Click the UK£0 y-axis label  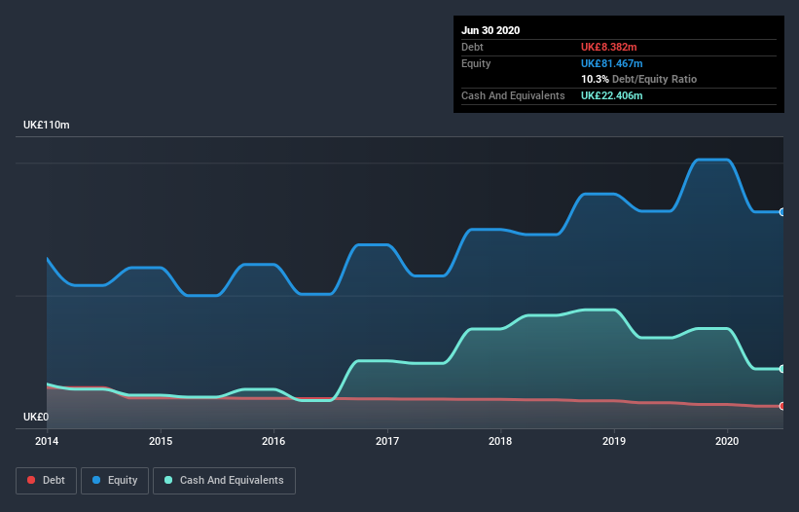coord(36,417)
